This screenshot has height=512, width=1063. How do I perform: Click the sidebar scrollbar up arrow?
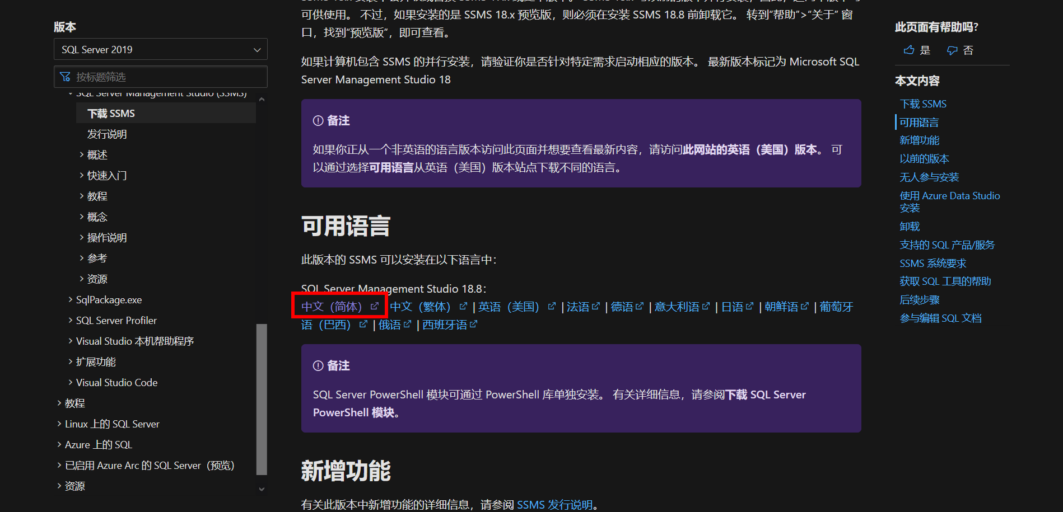pyautogui.click(x=262, y=100)
